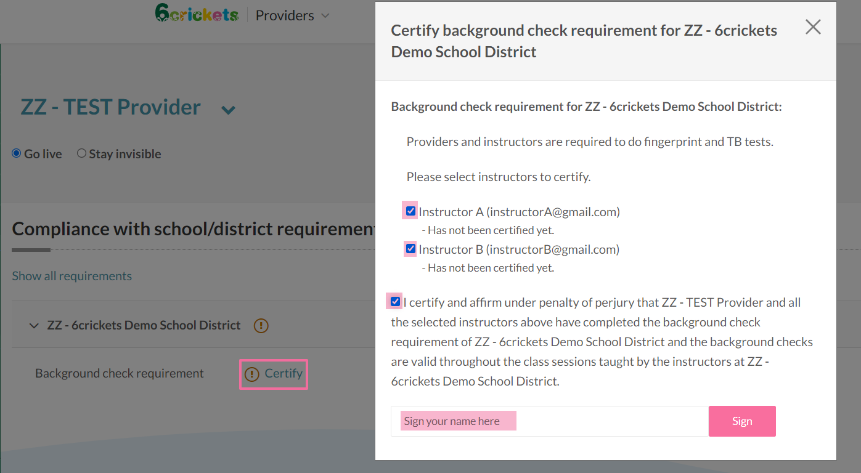Uncheck the Instructor A checkbox

point(410,211)
